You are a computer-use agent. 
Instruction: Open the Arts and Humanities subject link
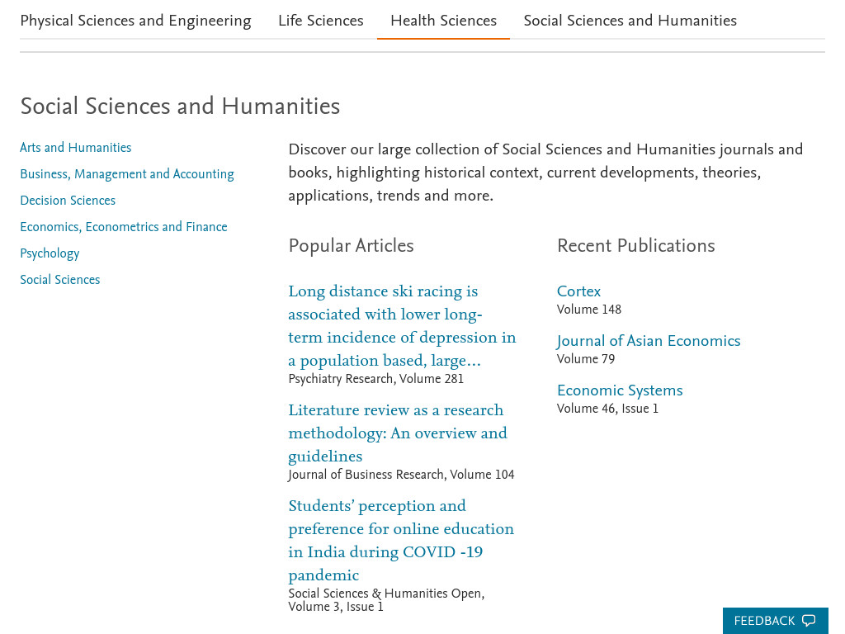75,148
